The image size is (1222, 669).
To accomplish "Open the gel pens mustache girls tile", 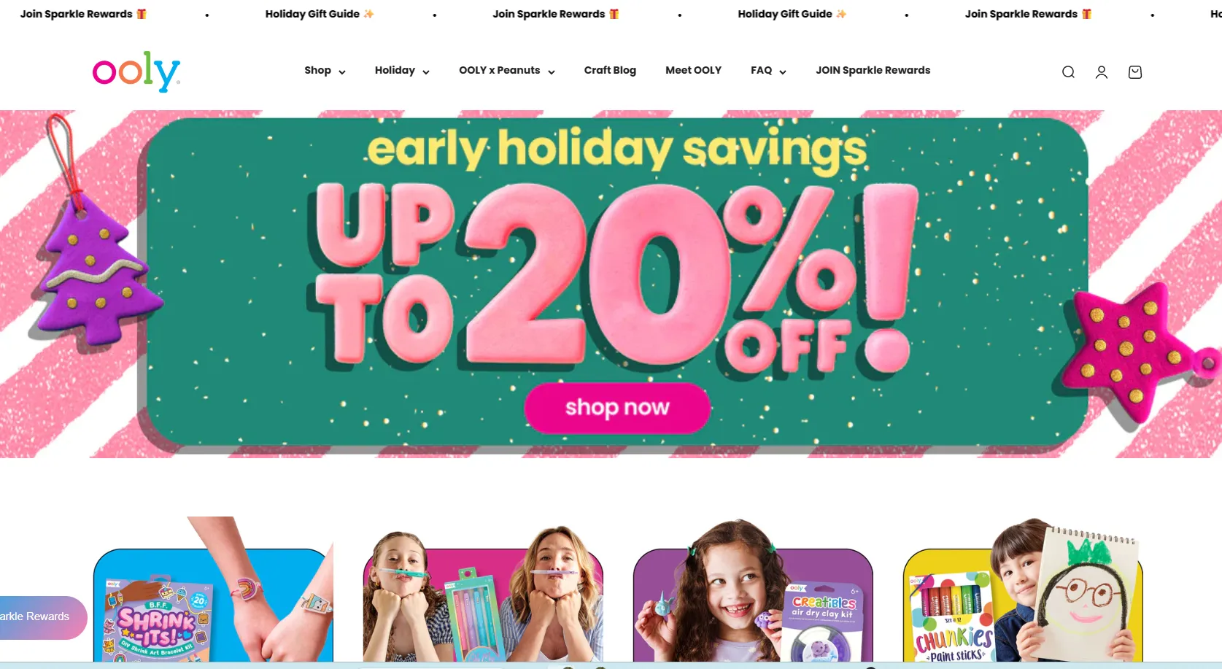I will (483, 594).
